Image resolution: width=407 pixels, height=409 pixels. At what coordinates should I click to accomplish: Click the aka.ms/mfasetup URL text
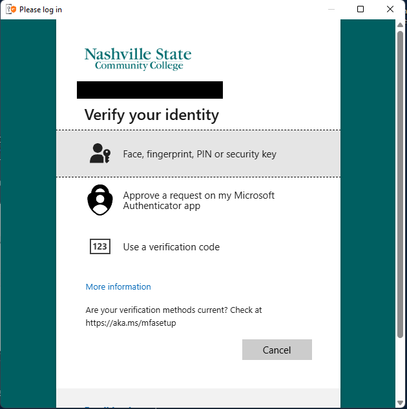(x=130, y=323)
